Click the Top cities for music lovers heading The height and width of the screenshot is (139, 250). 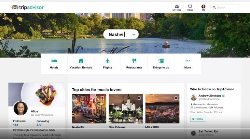click(97, 90)
